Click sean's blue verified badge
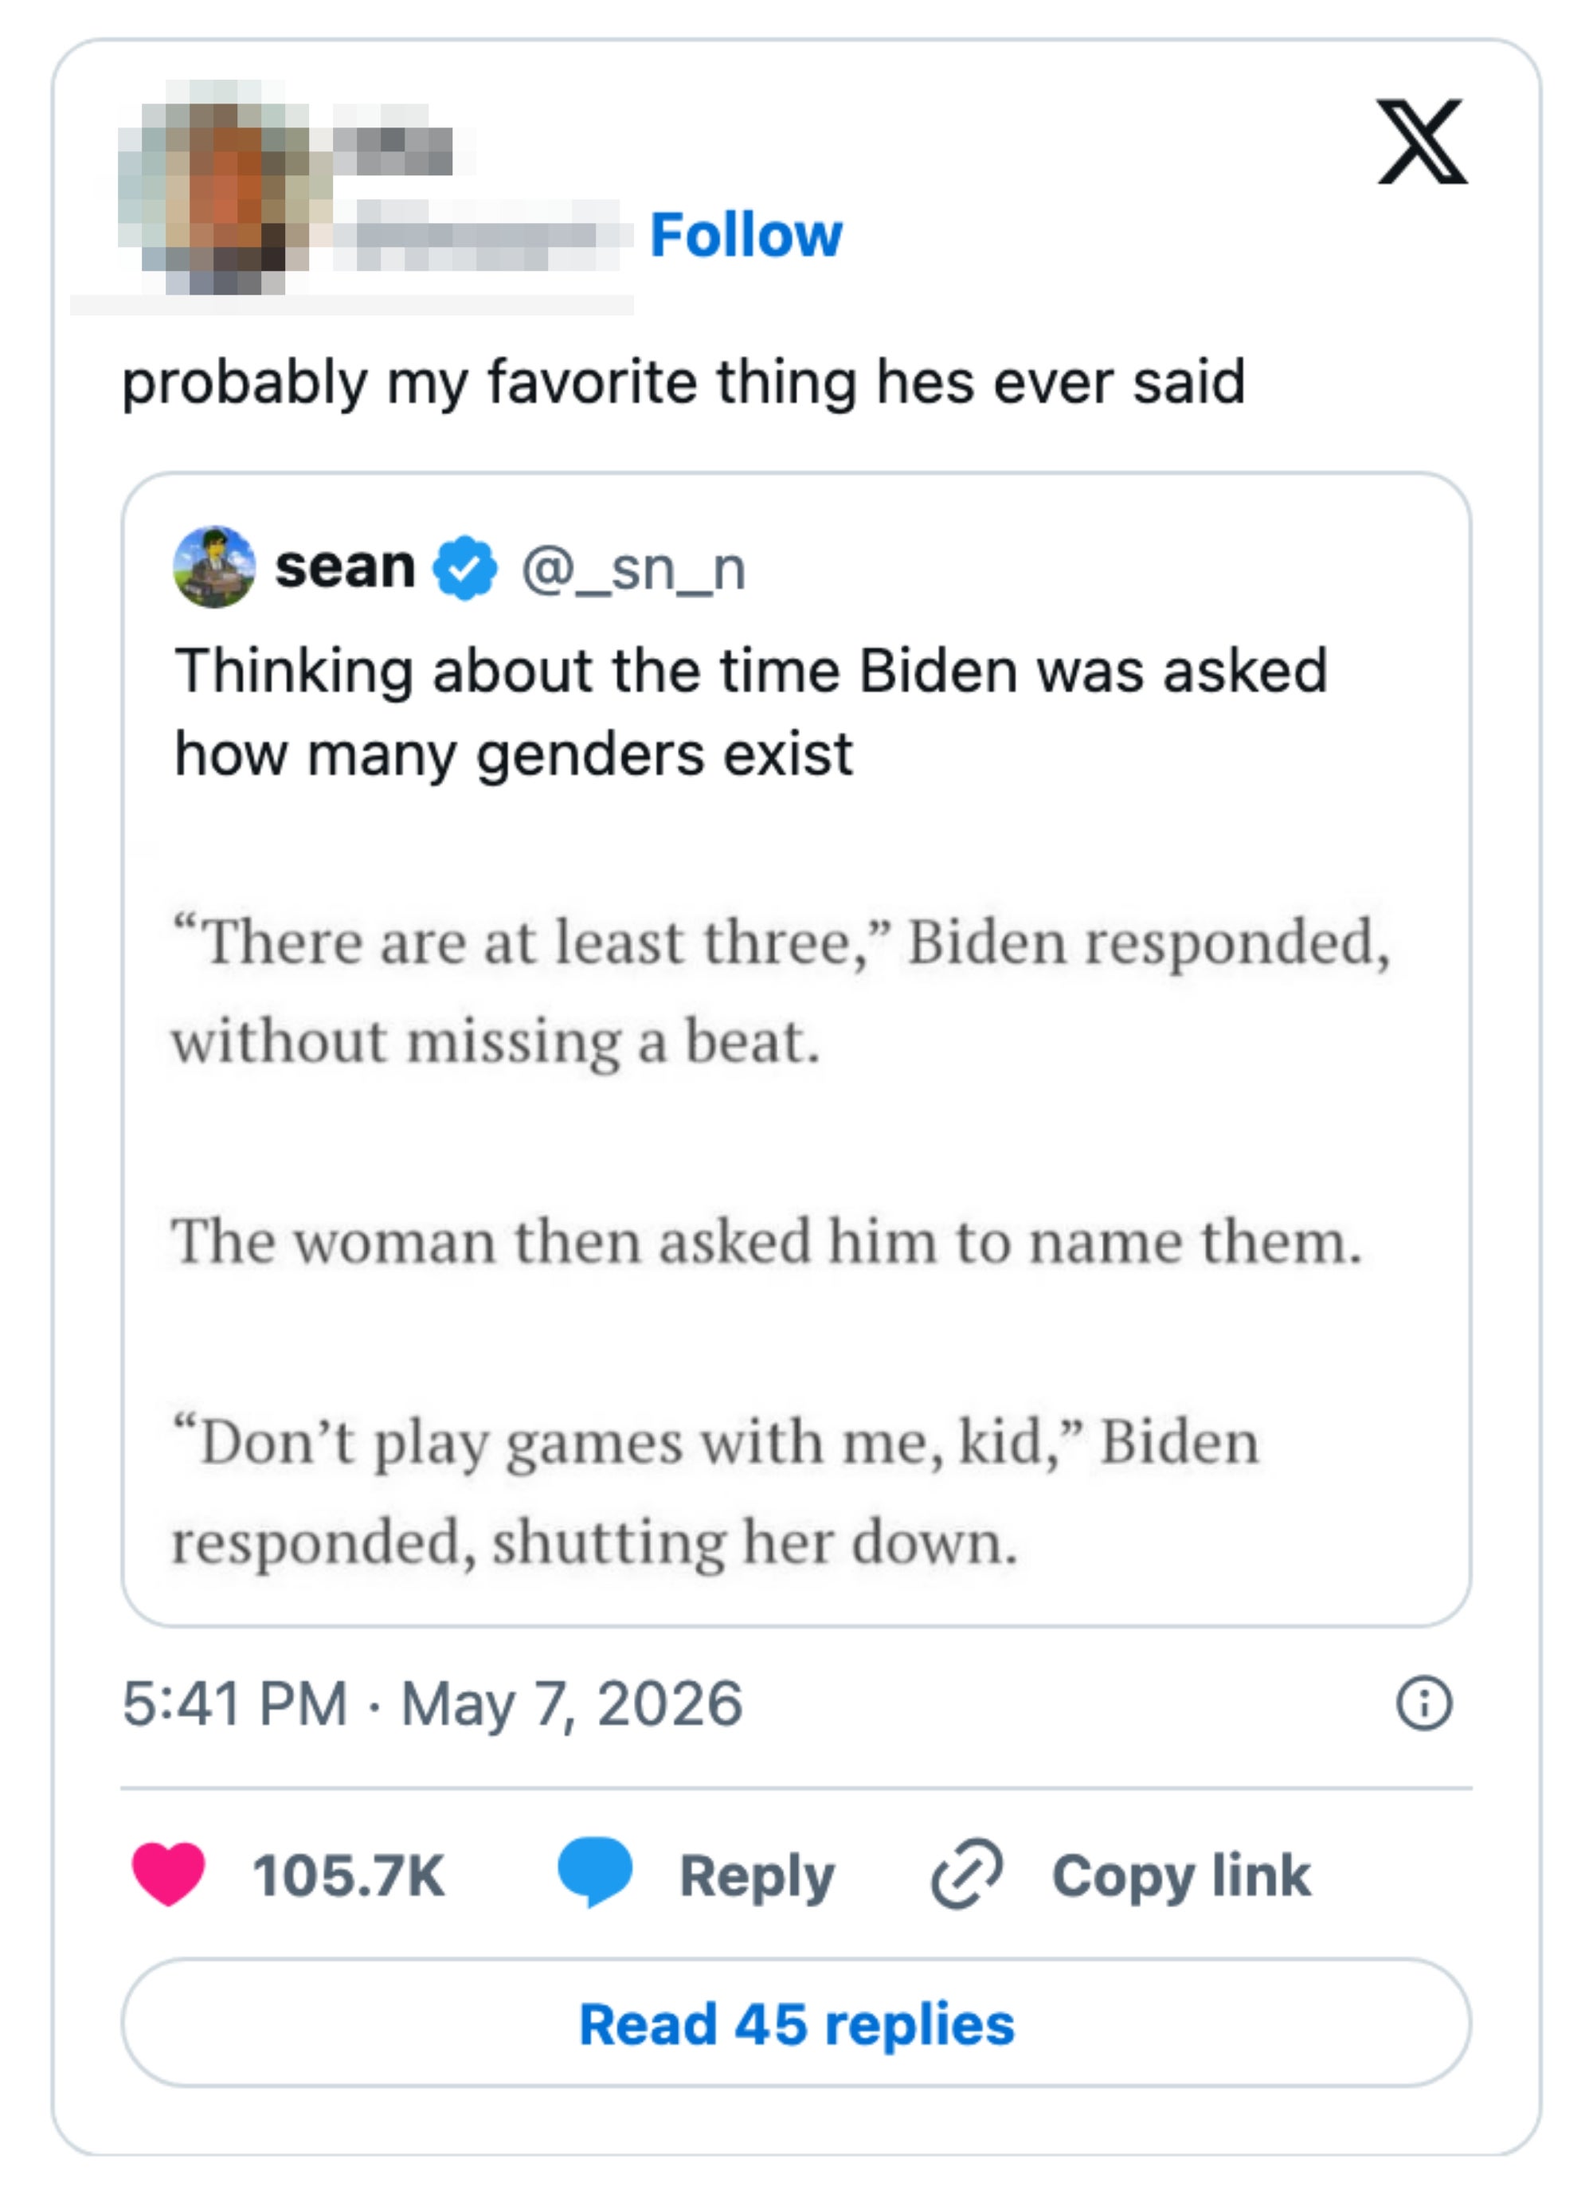 [x=465, y=567]
